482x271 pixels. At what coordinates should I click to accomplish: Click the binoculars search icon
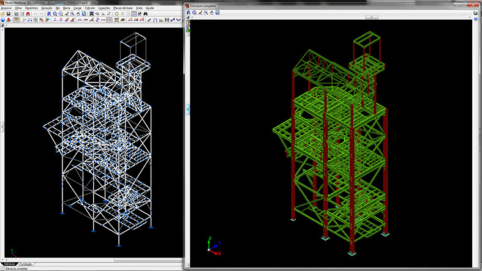[x=147, y=13]
